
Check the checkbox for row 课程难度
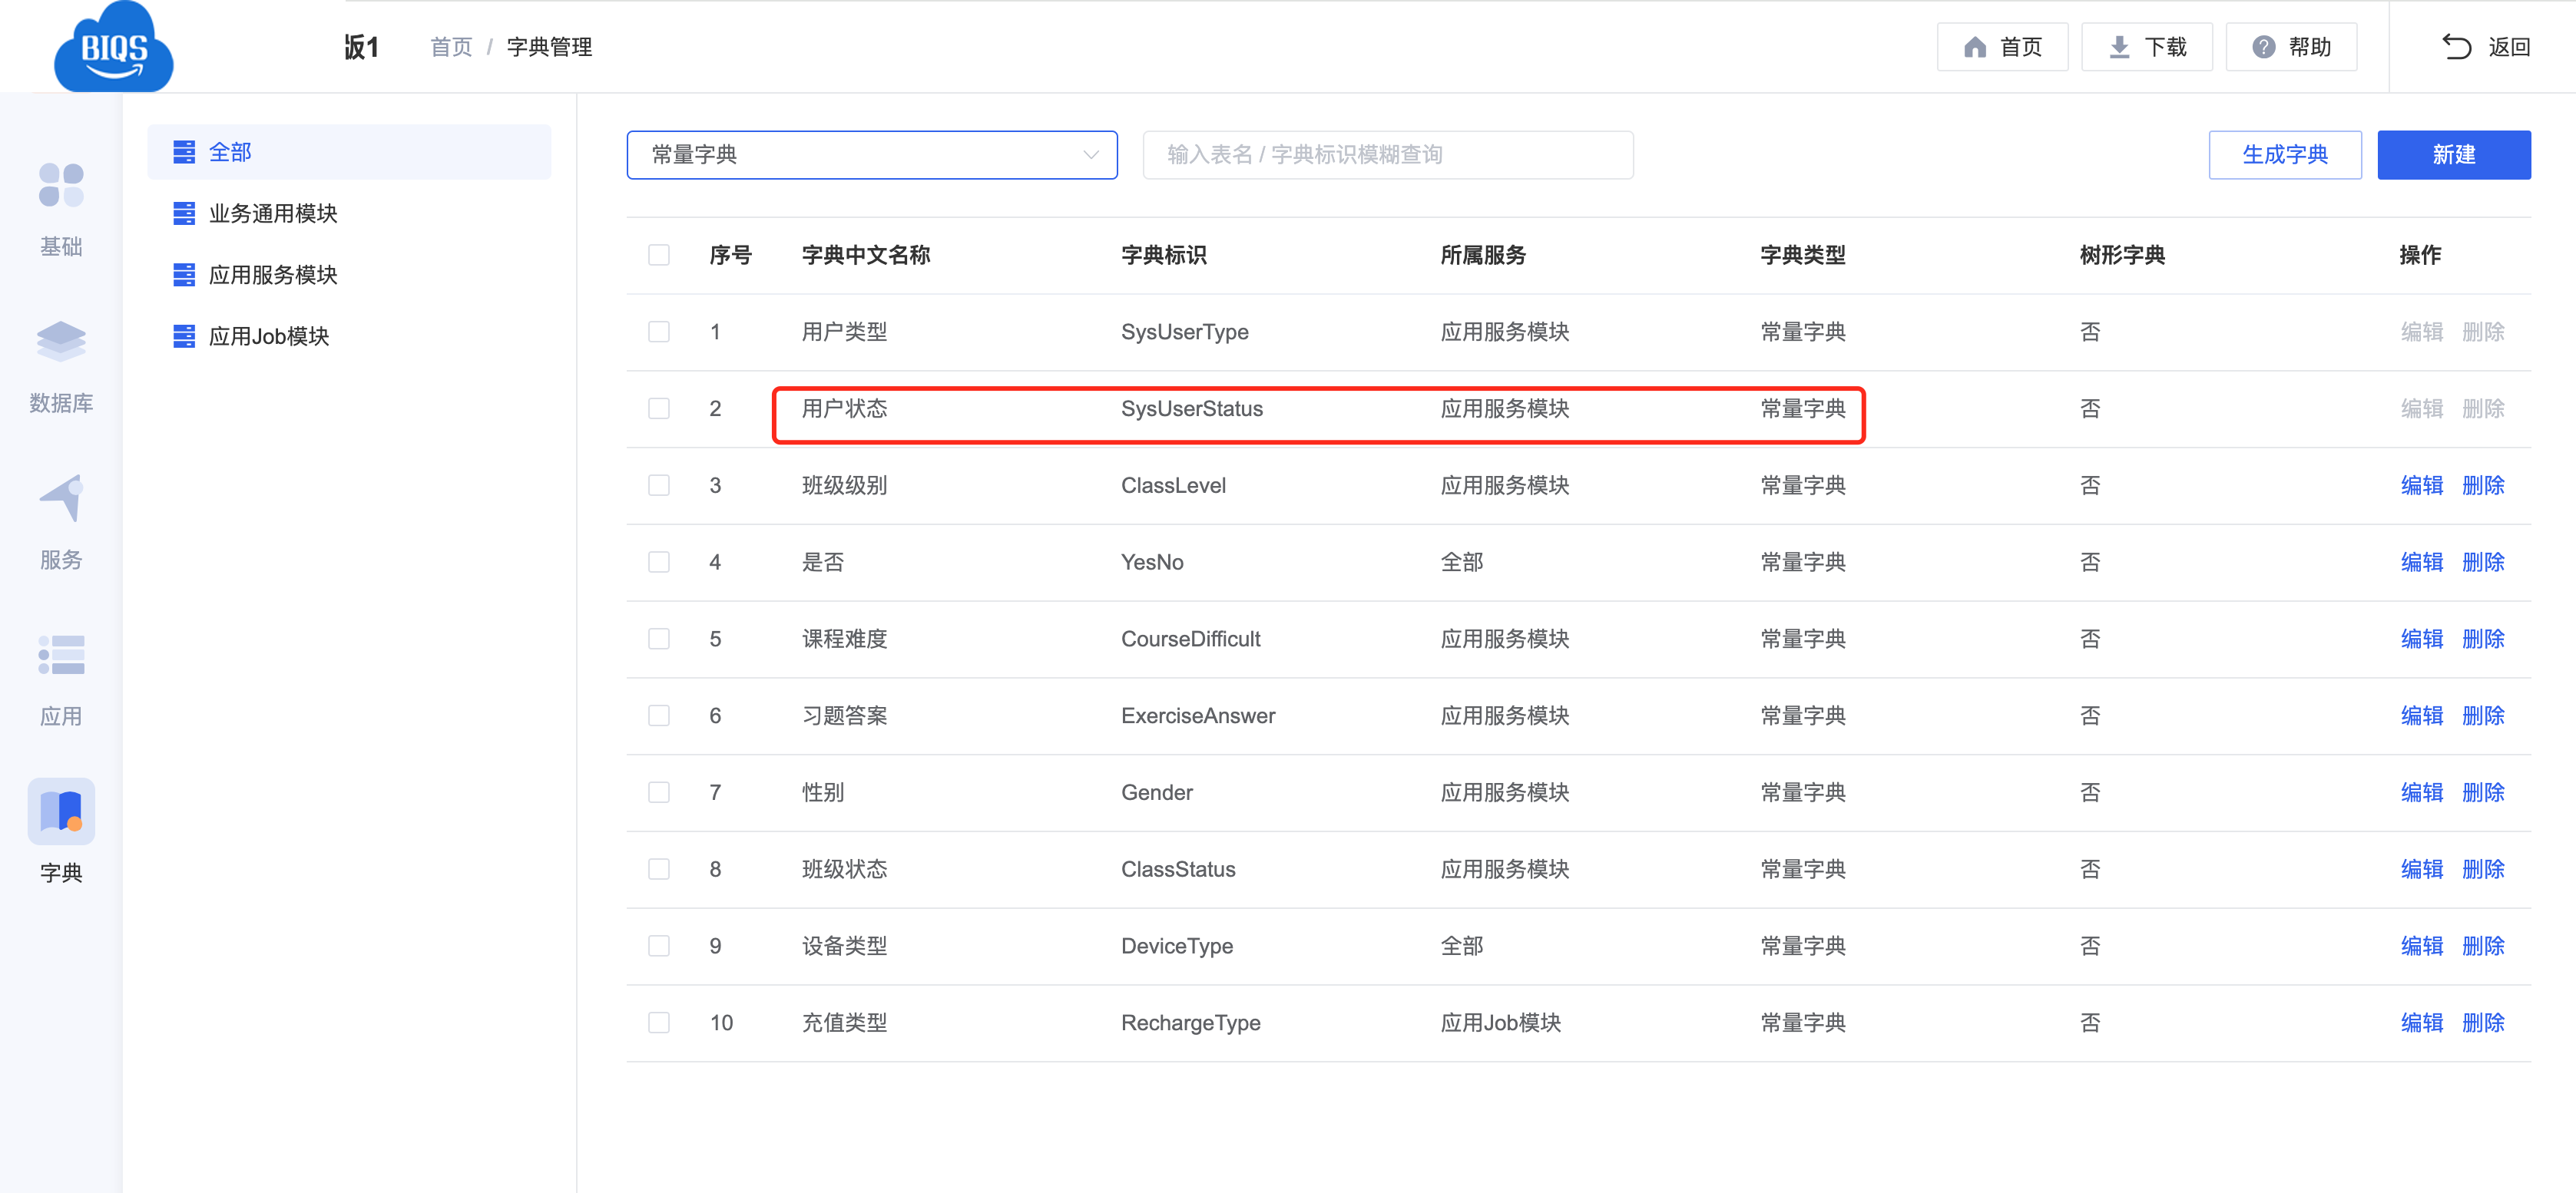659,639
